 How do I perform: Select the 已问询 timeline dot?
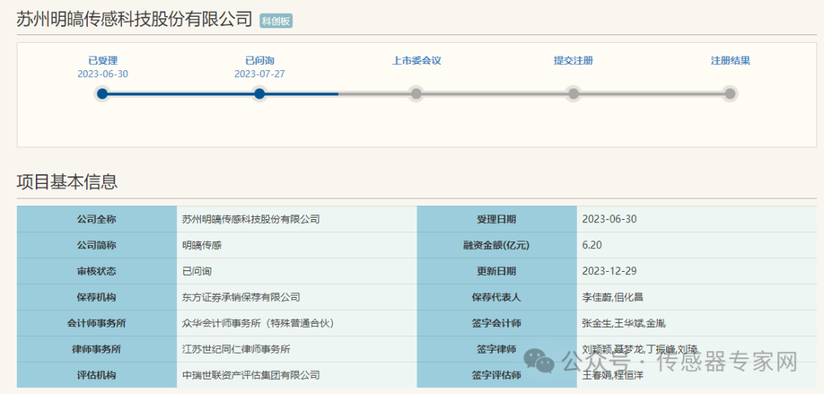pyautogui.click(x=259, y=94)
